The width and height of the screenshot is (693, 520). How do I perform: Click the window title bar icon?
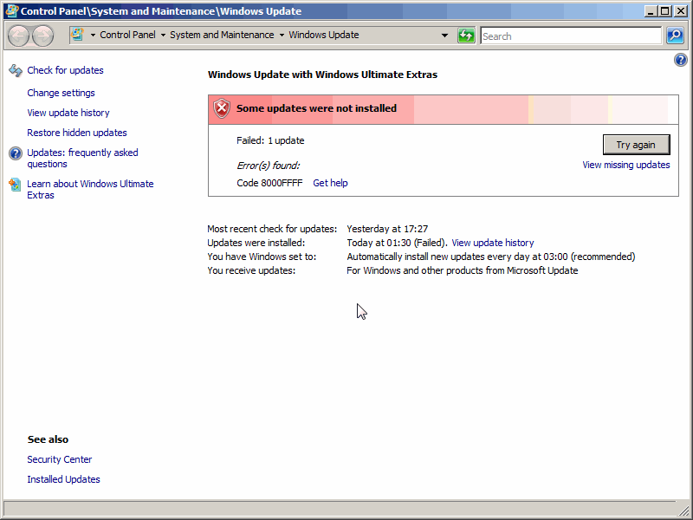(11, 11)
